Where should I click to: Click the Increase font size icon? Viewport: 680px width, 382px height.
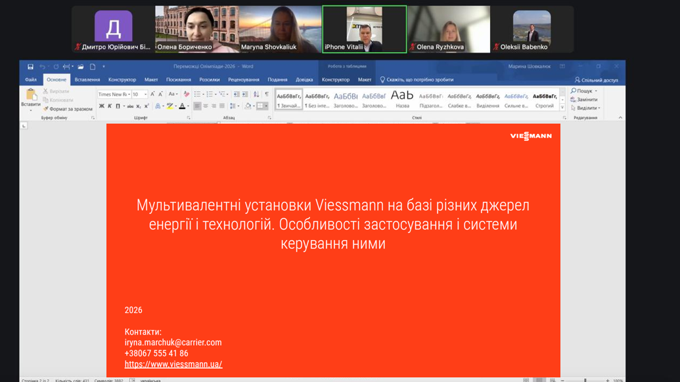(152, 95)
